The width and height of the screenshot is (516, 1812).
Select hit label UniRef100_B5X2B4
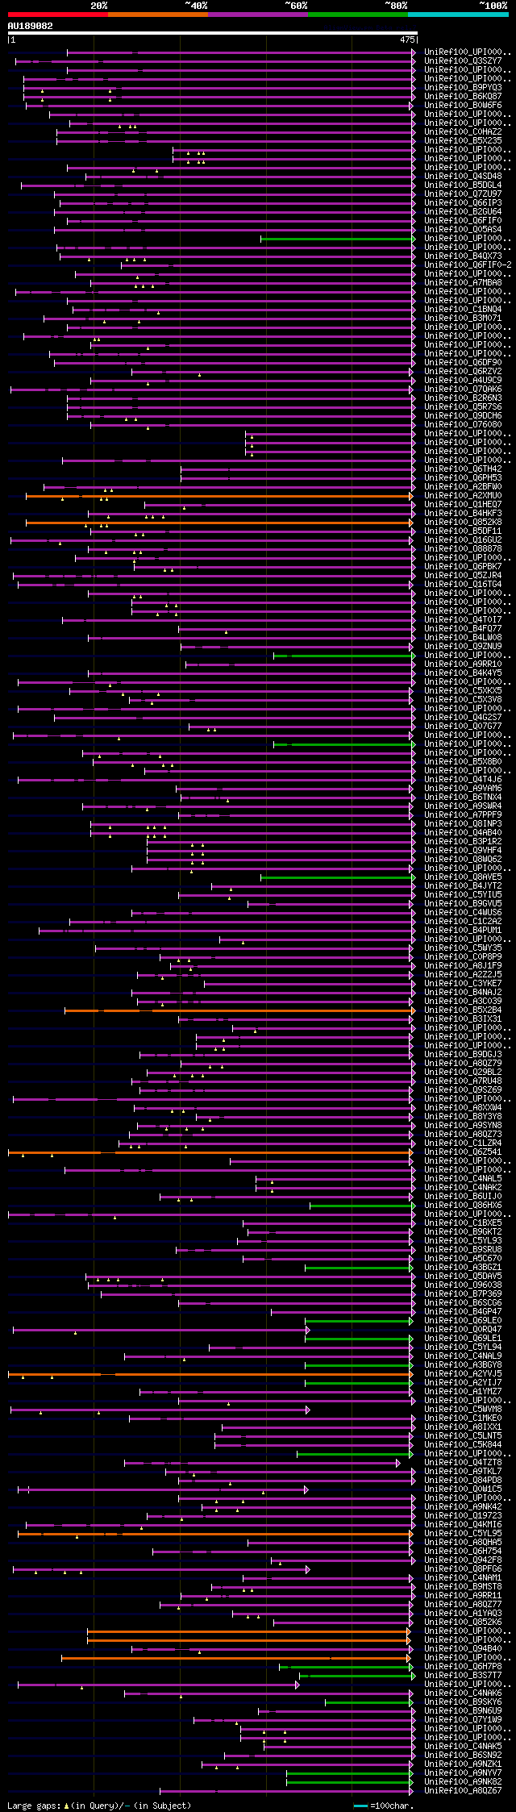[463, 1010]
